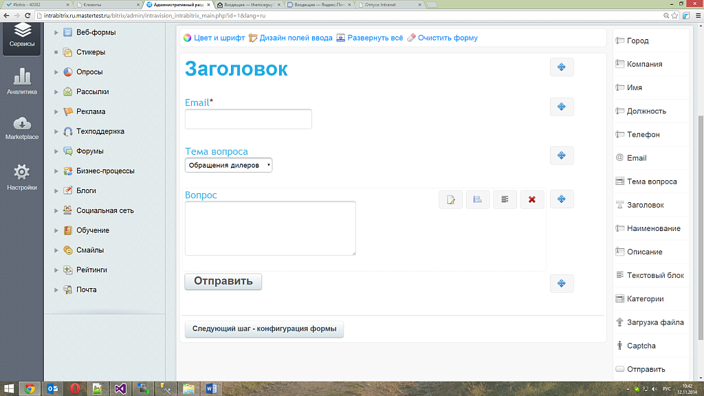Screen dimensions: 704x396
Task: Click the blue move handle next to Заголовок
Action: [x=562, y=67]
